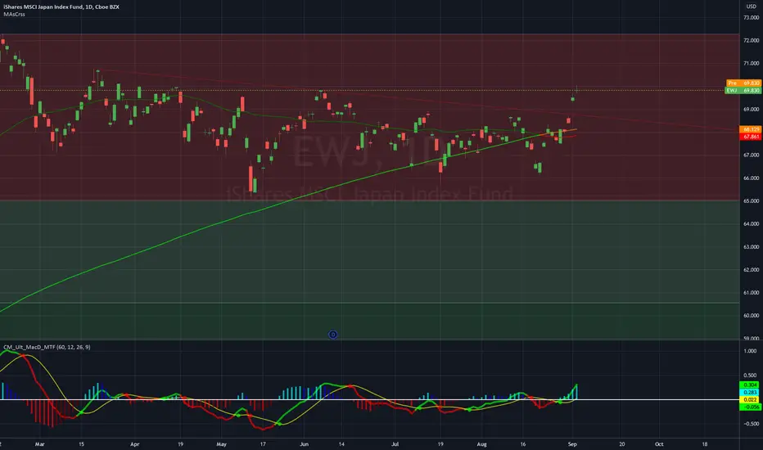Click the Oct date on time axis
The width and height of the screenshot is (763, 450).
[659, 444]
